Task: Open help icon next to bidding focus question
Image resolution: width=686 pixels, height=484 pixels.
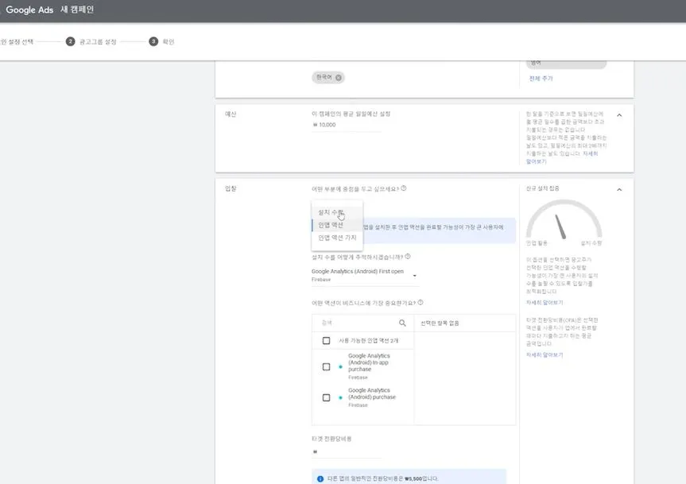Action: 403,188
